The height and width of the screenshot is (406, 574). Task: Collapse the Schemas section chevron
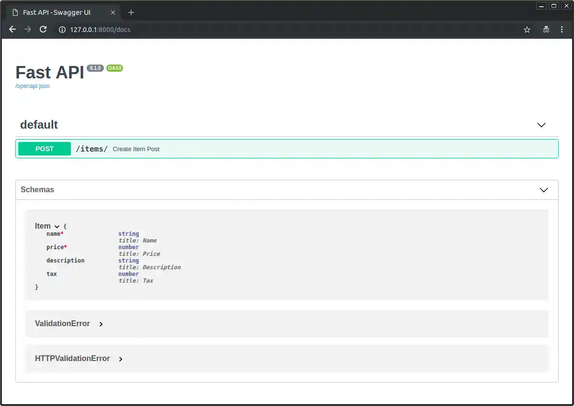coord(543,190)
